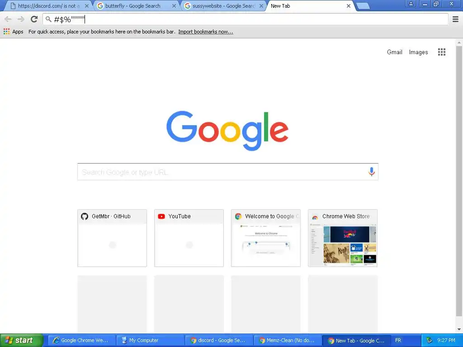Screen dimensions: 463x347
Task: Close the discord.com tab
Action: click(x=86, y=6)
